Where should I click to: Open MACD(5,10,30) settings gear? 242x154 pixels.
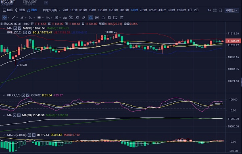[x=29, y=135]
